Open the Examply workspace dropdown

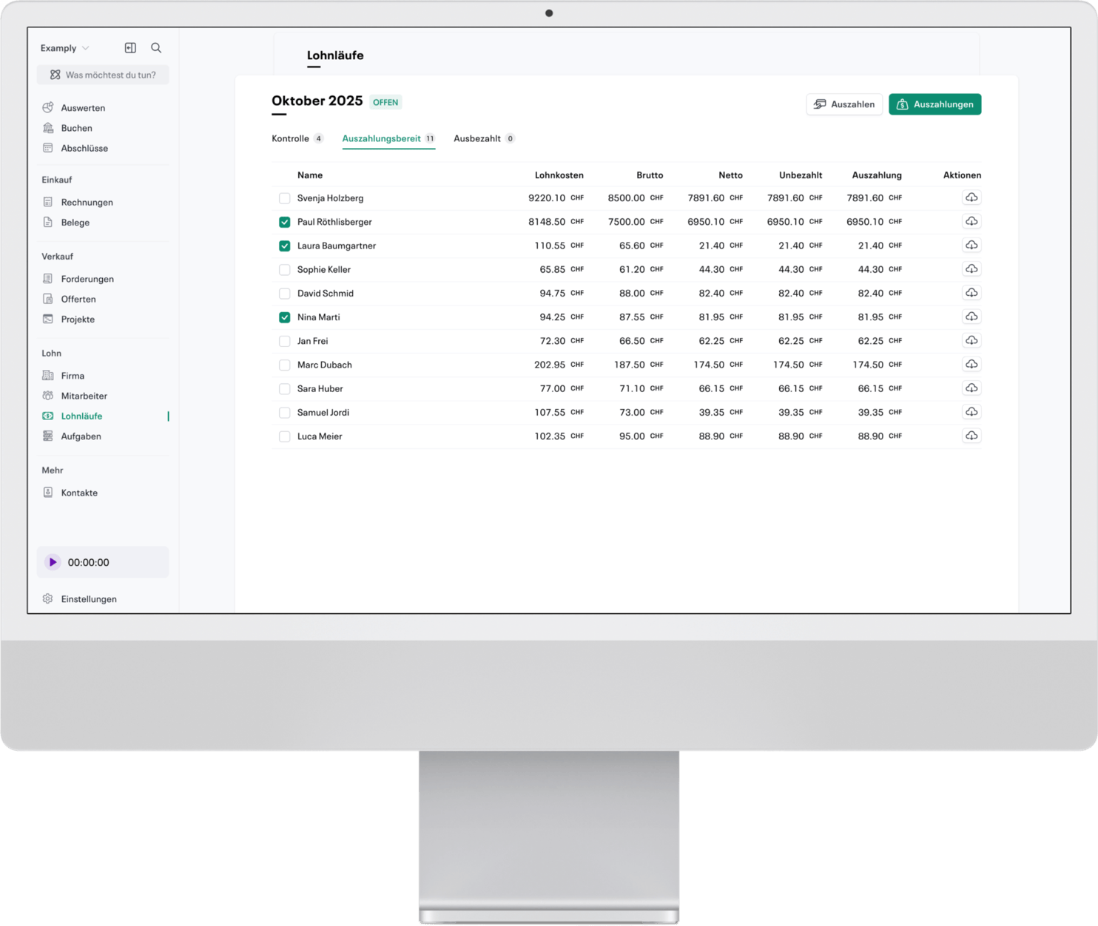click(65, 47)
